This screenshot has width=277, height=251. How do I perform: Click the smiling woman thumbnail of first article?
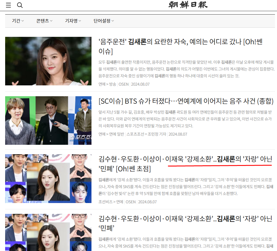[48, 61]
